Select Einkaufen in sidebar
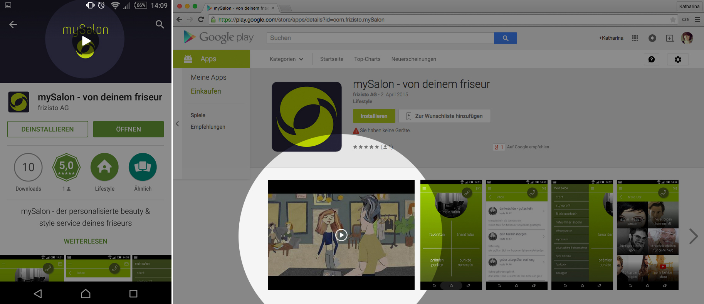Screen dimensions: 704x304 coord(206,91)
